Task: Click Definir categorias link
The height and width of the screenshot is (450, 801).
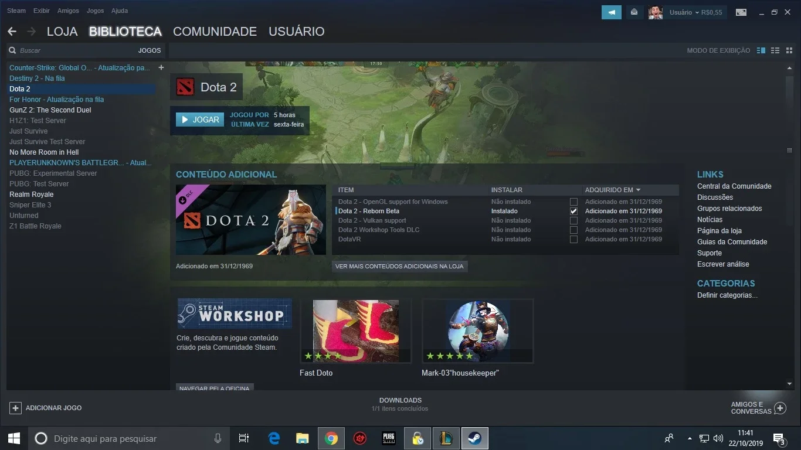Action: (727, 295)
